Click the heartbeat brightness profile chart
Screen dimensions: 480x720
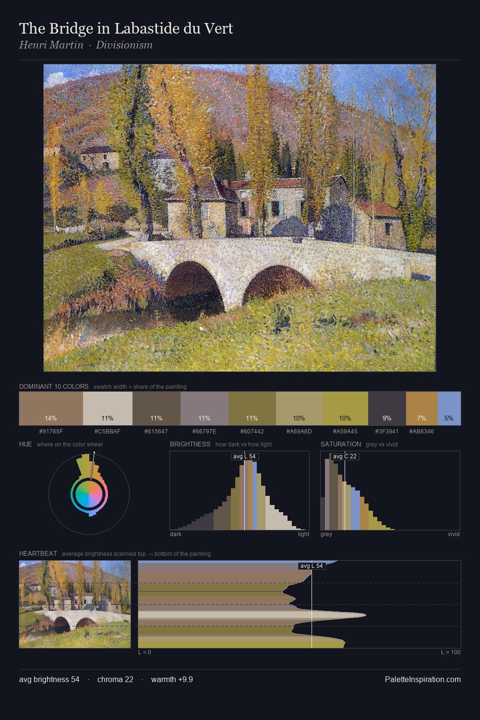tap(300, 604)
